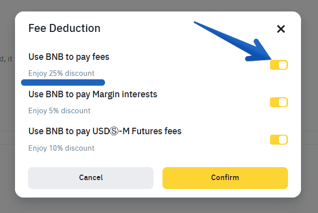
Task: Turn off BNB for USDⓈ-M Futures fees
Action: click(x=278, y=140)
